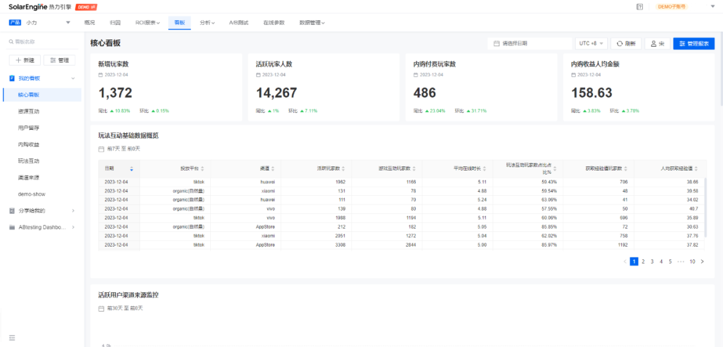Click the ABtesting Dashboard folder icon
The image size is (723, 347).
click(x=12, y=227)
